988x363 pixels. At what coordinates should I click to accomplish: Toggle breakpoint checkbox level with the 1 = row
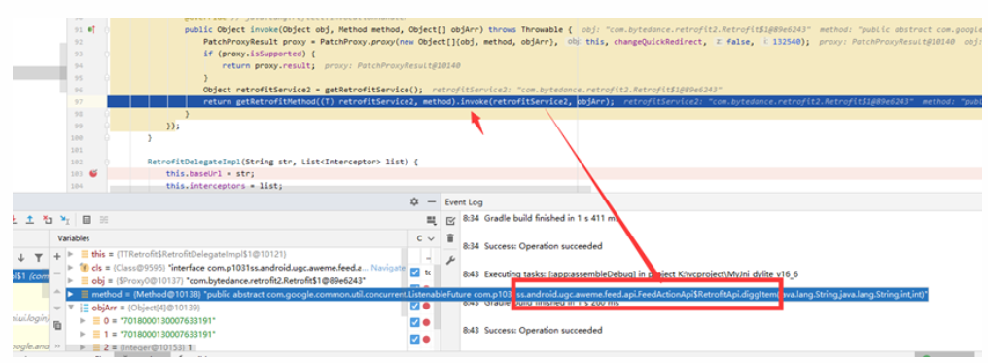pyautogui.click(x=414, y=339)
